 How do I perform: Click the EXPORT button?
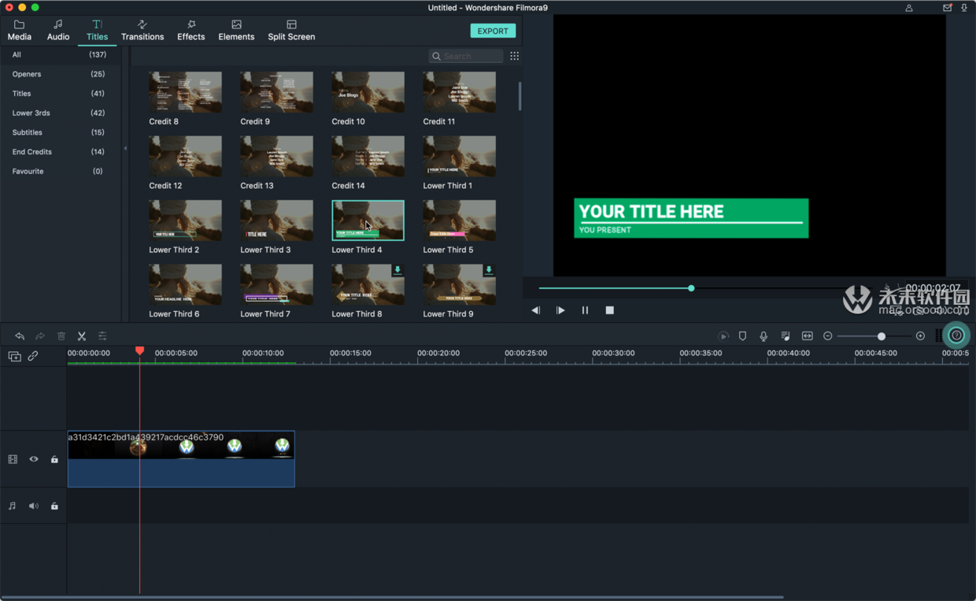coord(493,31)
